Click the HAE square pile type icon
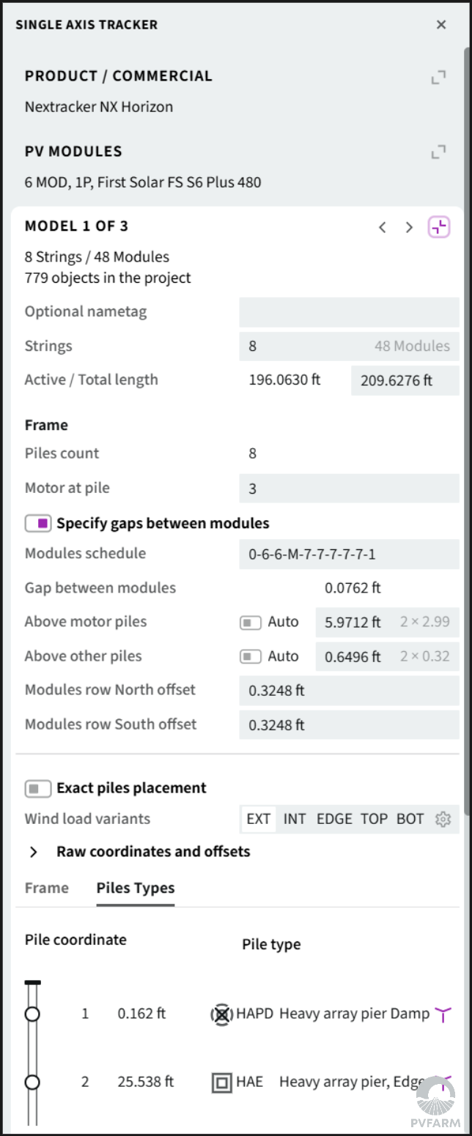The height and width of the screenshot is (1136, 472). pyautogui.click(x=221, y=1082)
